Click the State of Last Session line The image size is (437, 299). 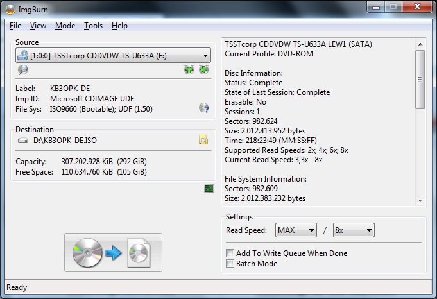(277, 92)
